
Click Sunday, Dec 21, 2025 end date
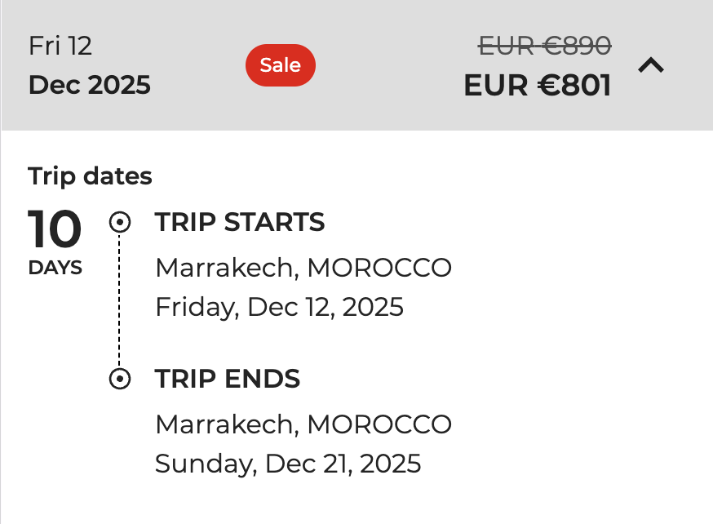[288, 464]
